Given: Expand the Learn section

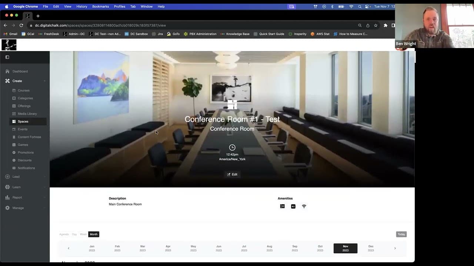Looking at the screenshot, I should (25, 187).
